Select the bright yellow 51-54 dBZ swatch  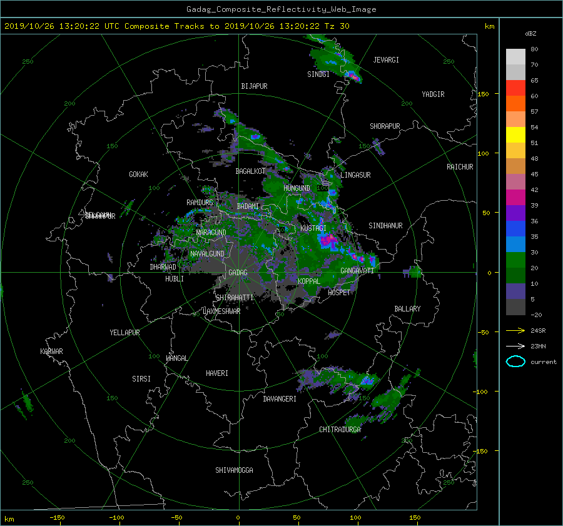tap(515, 135)
